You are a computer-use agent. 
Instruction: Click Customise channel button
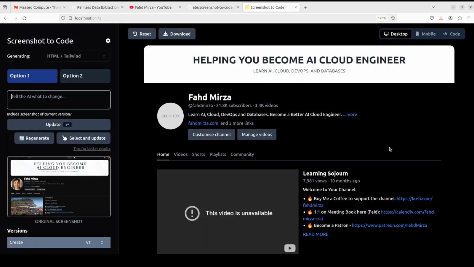(x=212, y=134)
